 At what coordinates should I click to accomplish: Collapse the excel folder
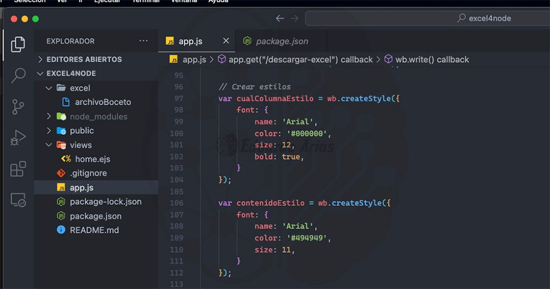click(x=49, y=88)
